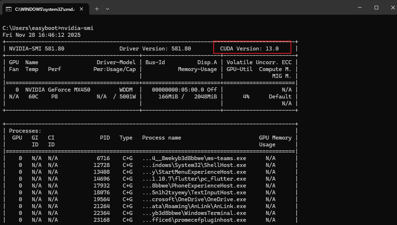Open a new terminal tab

point(97,9)
